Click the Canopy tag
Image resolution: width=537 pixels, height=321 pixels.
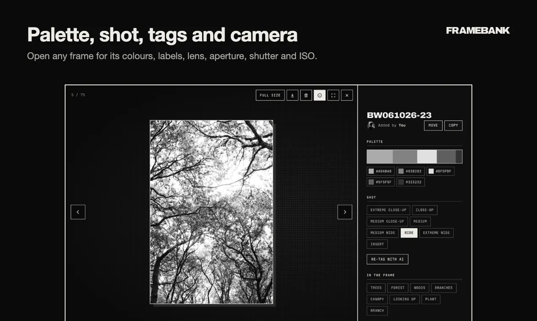click(377, 299)
